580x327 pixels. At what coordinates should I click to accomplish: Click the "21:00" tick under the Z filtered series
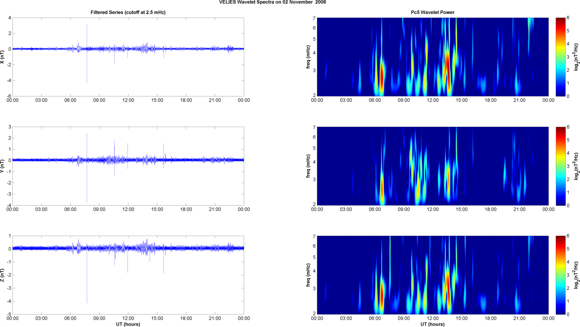point(215,318)
